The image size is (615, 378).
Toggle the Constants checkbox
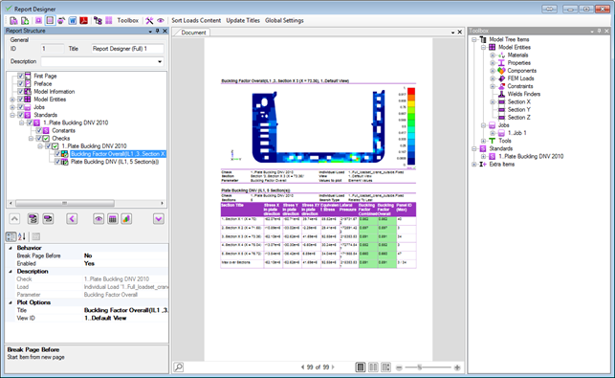click(39, 130)
